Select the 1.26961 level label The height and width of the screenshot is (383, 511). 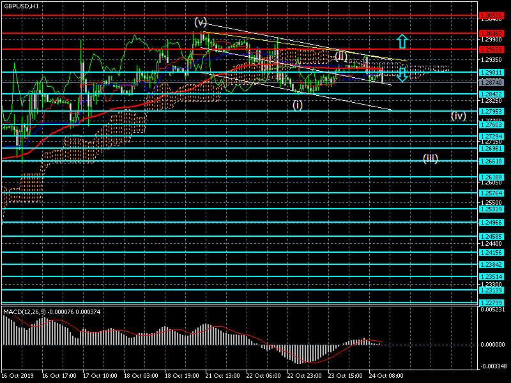pos(491,148)
